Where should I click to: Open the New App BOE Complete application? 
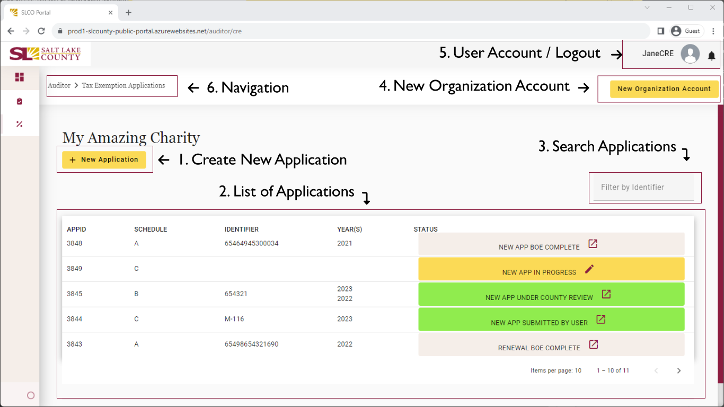593,244
